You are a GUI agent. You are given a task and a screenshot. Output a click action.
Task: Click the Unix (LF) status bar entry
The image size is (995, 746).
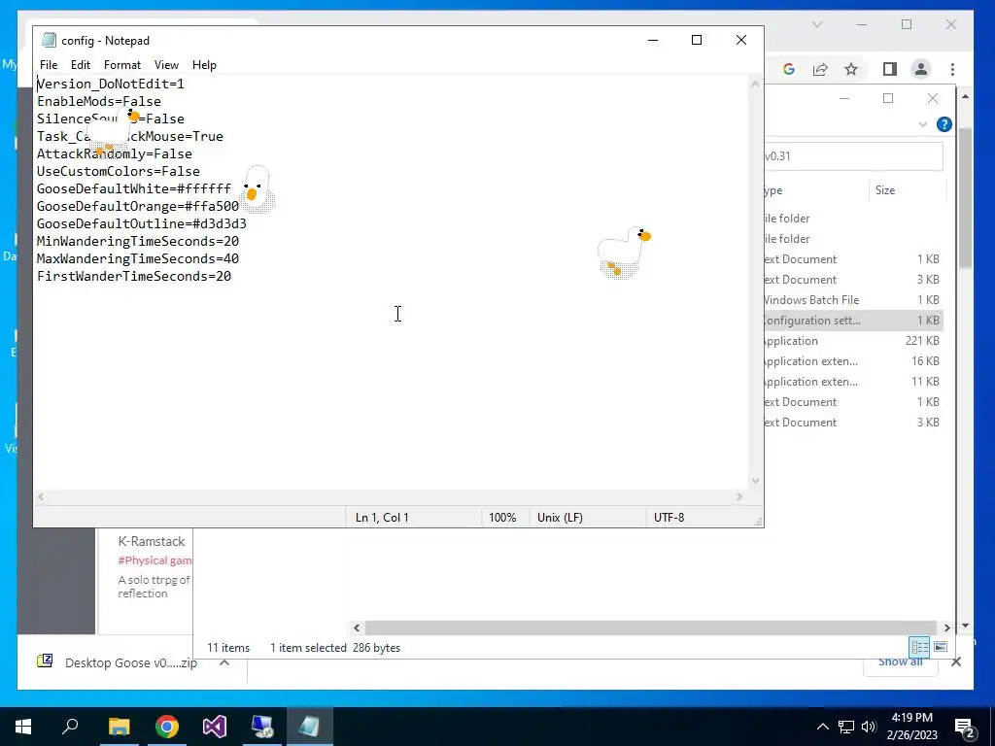pyautogui.click(x=560, y=518)
